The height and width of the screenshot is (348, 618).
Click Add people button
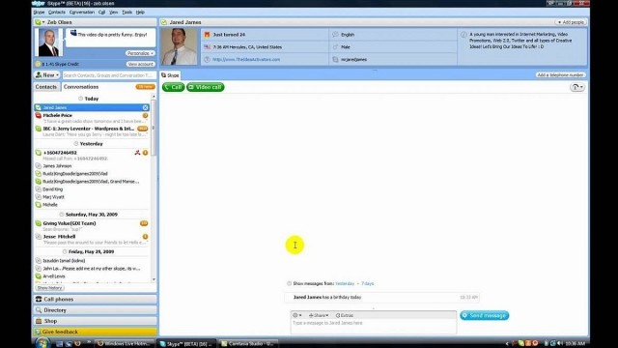pyautogui.click(x=571, y=22)
